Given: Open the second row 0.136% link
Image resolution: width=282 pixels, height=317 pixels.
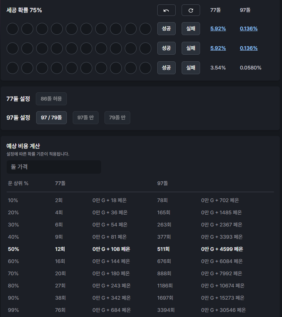Looking at the screenshot, I should point(249,48).
